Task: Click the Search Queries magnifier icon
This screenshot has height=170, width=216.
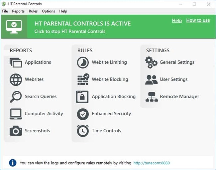Action: 16,97
